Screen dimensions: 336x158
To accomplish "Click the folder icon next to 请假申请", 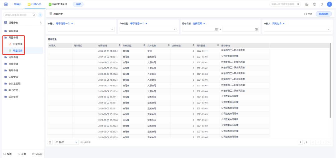I will point(6,31).
